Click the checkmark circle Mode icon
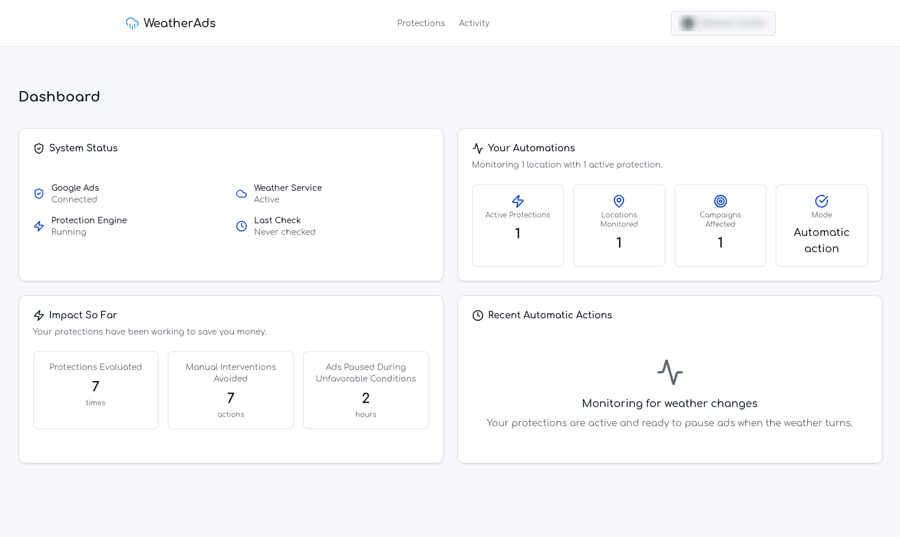The height and width of the screenshot is (537, 900). 822,201
